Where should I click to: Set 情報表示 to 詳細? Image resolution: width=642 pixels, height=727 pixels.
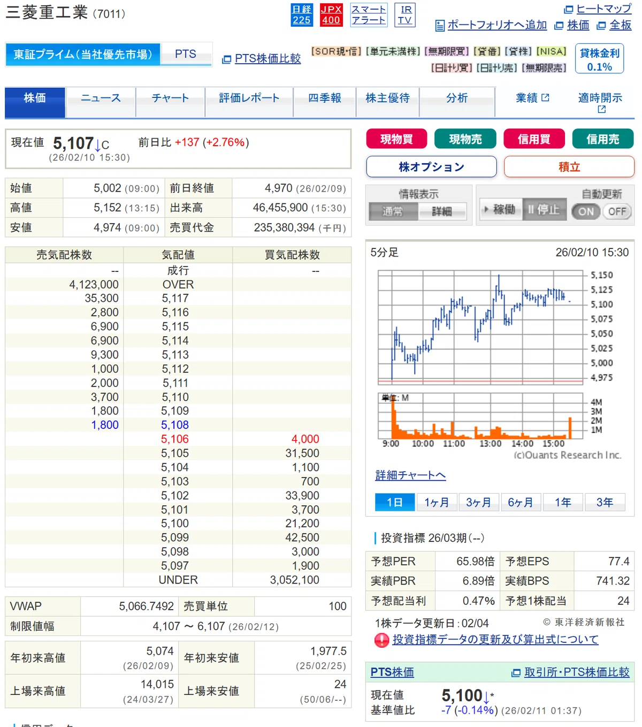pyautogui.click(x=442, y=211)
